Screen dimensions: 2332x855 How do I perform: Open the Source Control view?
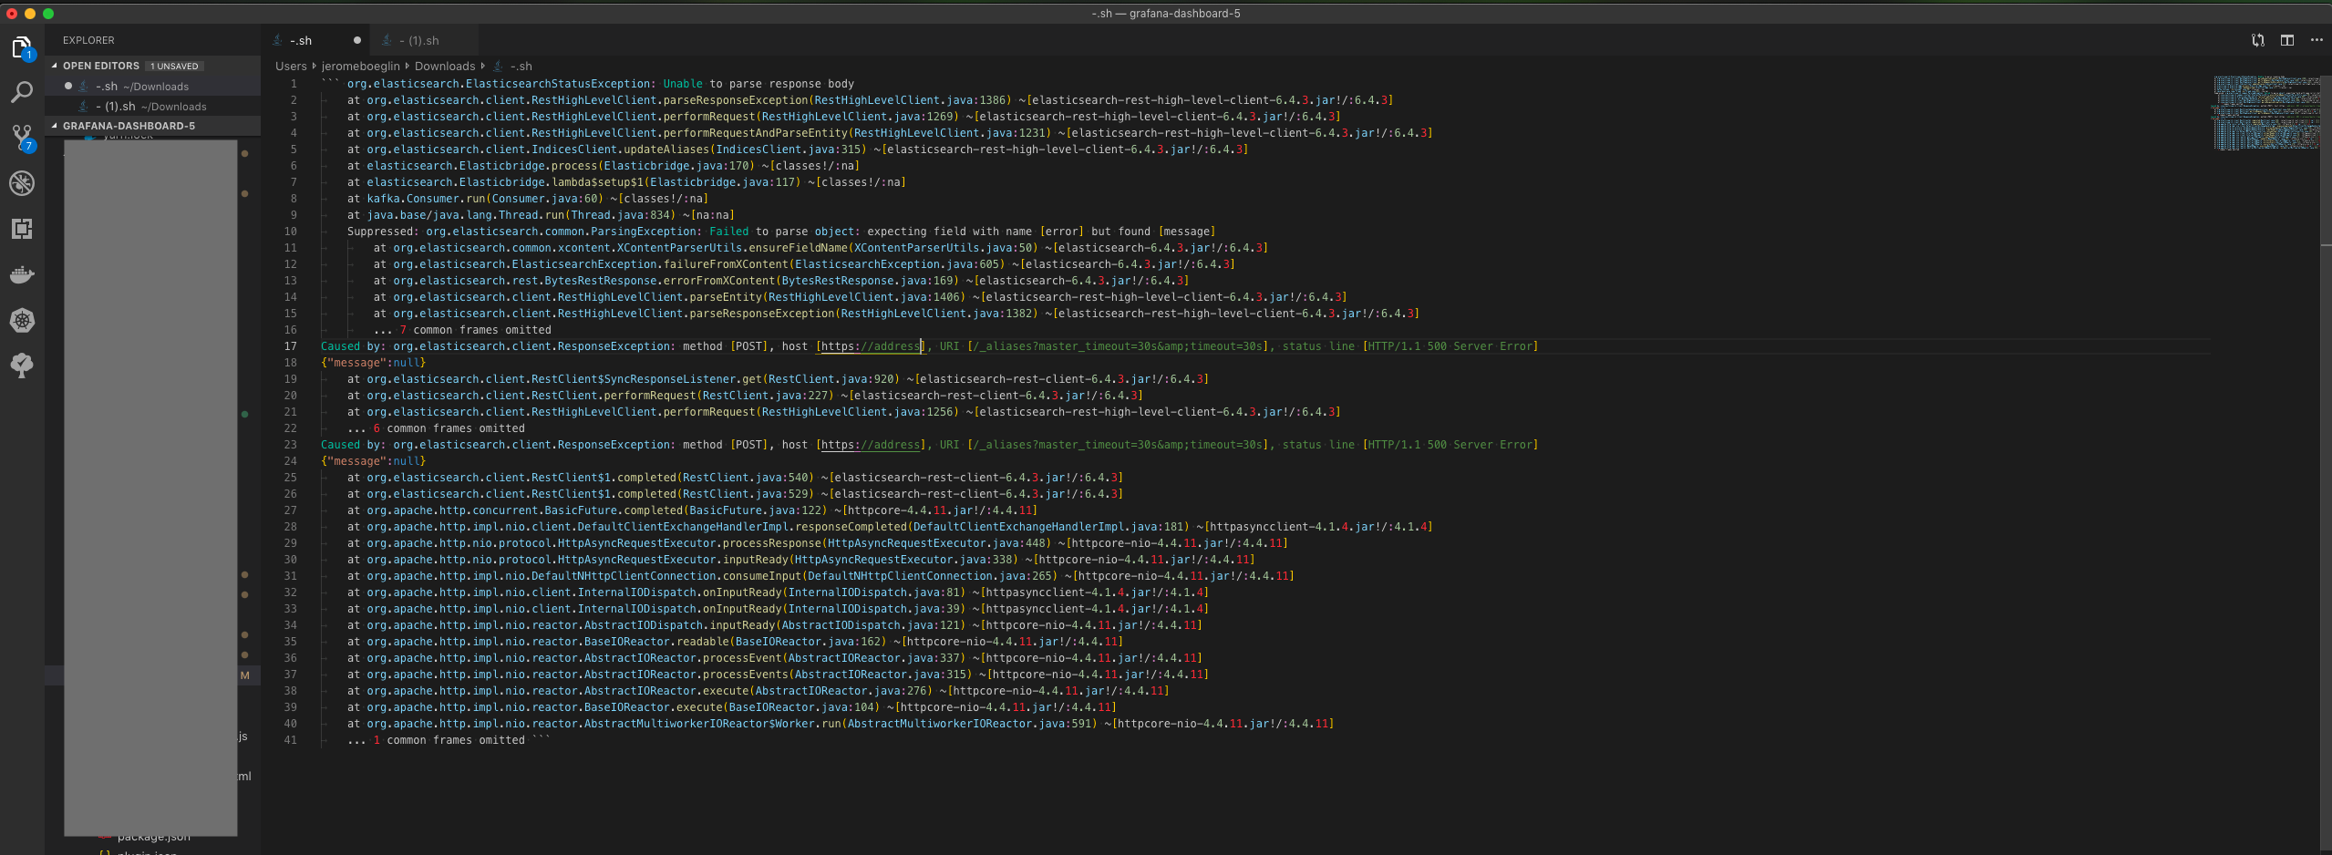pyautogui.click(x=22, y=138)
